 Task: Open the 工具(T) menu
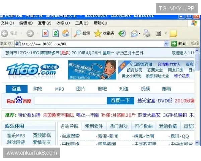pyautogui.click(x=82, y=23)
